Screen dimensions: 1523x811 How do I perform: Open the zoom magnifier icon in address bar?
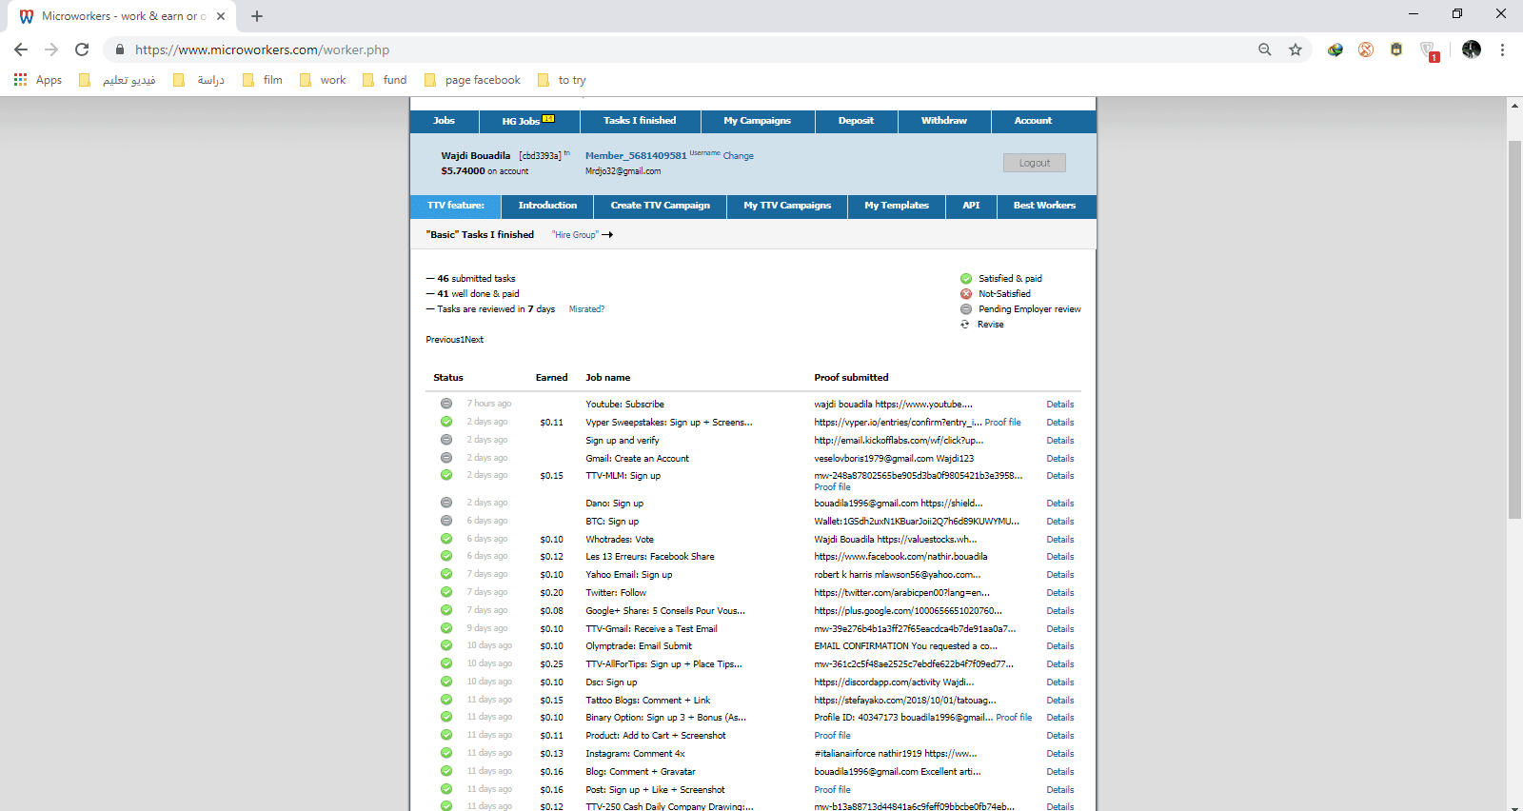[1265, 49]
